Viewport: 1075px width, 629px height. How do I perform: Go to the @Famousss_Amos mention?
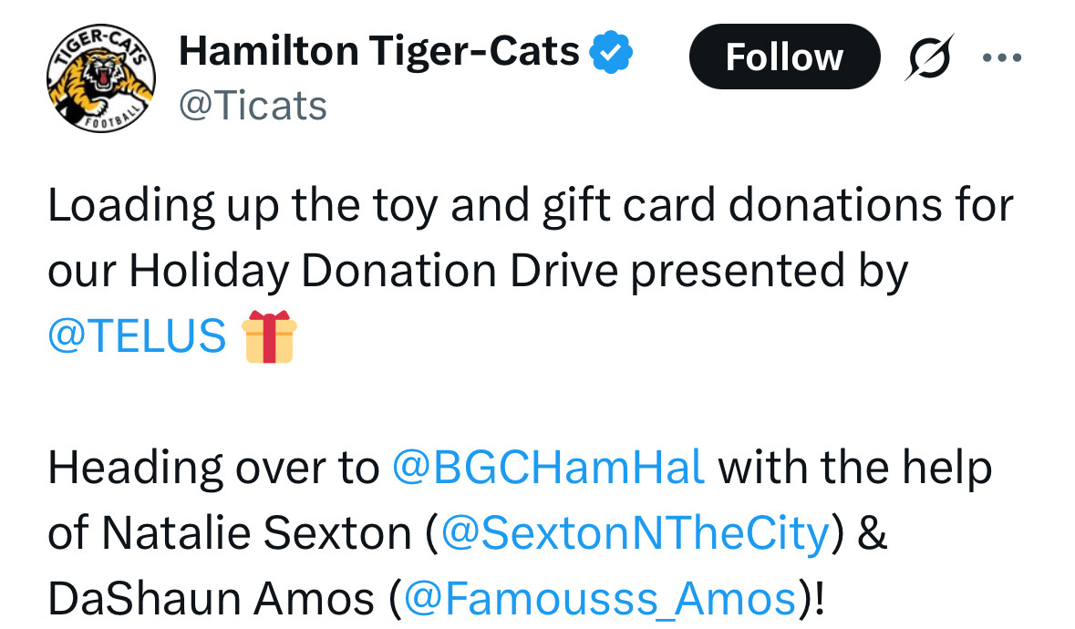[599, 599]
